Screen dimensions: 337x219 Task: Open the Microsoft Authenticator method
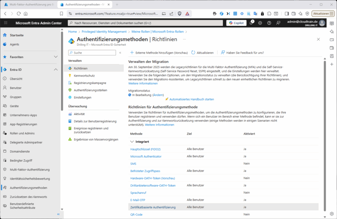[146, 156]
